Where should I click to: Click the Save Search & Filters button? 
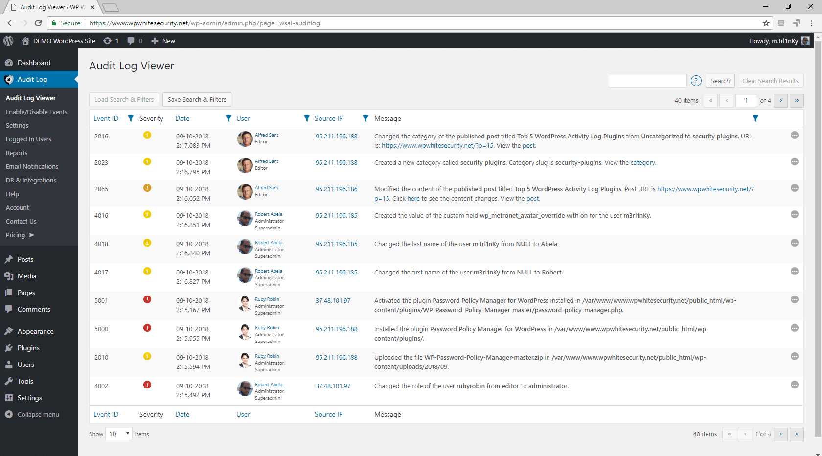[x=197, y=99]
